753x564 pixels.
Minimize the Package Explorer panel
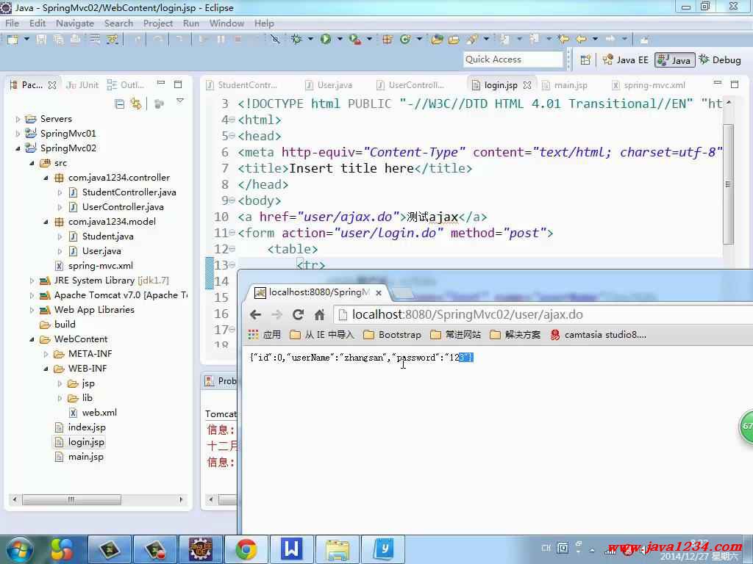161,84
